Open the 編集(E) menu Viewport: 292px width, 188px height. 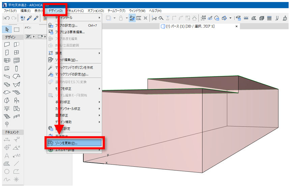coord(26,10)
